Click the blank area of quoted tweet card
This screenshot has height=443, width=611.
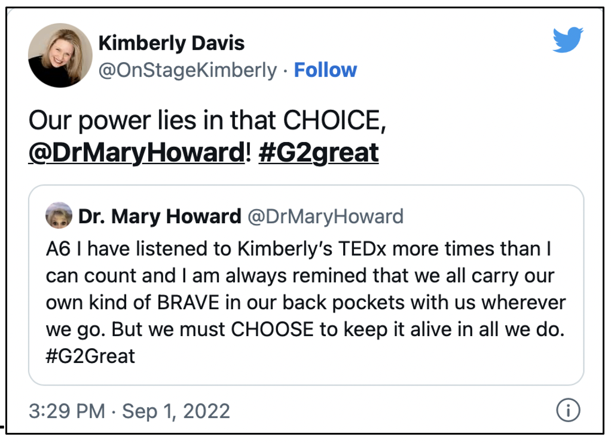(x=351, y=356)
